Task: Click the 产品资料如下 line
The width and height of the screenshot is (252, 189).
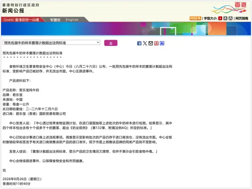Action: point(20,81)
